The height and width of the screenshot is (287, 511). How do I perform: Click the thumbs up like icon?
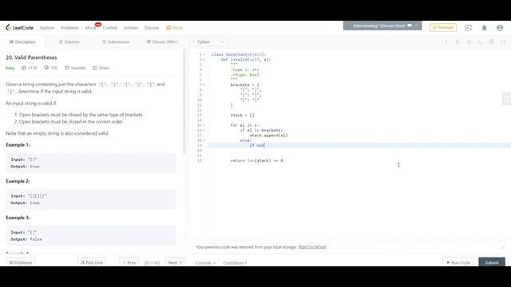tap(24, 68)
